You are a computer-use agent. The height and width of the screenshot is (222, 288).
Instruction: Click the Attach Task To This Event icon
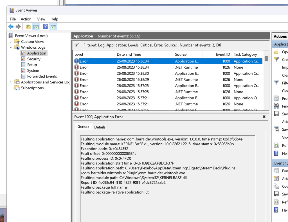pos(276,178)
